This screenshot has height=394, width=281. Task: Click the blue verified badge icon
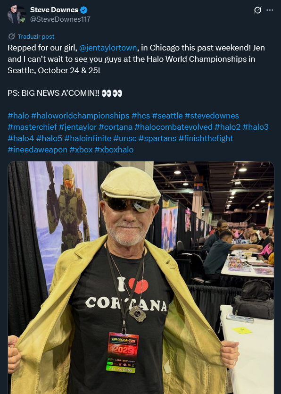84,10
